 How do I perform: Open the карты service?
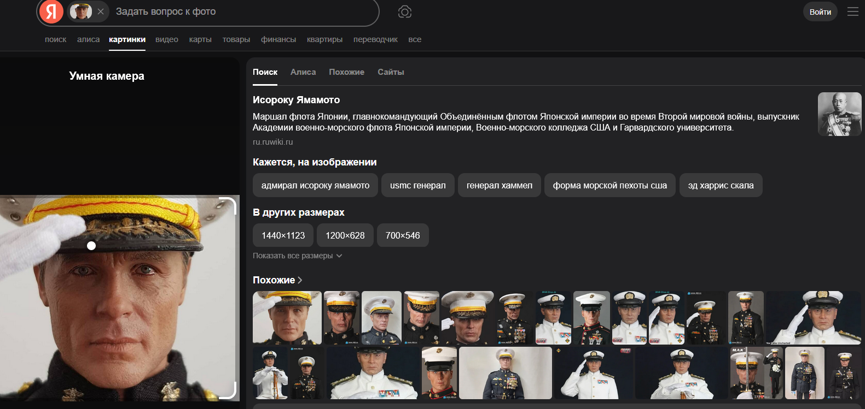pos(200,39)
